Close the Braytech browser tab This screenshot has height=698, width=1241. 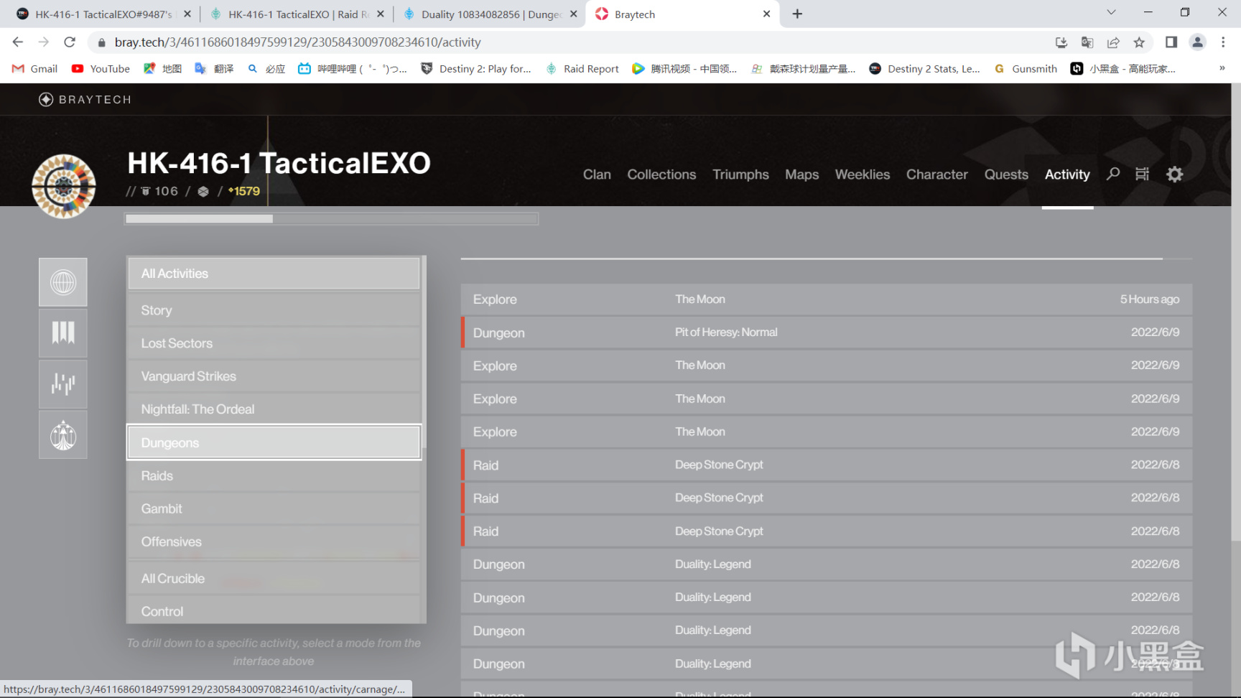click(766, 14)
